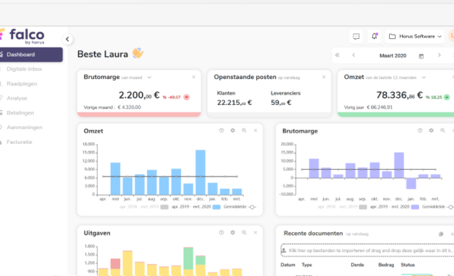Close the Uitgaven chart widget
The width and height of the screenshot is (454, 276).
click(x=256, y=233)
